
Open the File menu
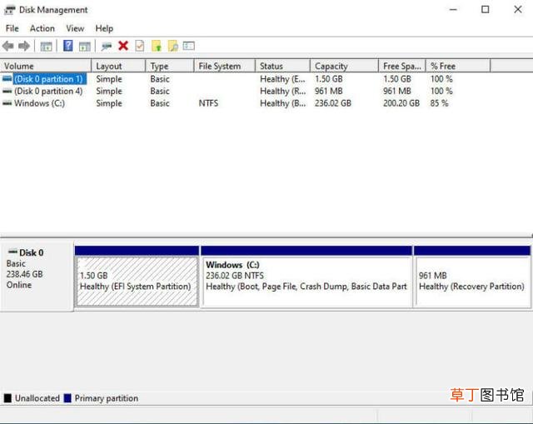click(x=12, y=28)
